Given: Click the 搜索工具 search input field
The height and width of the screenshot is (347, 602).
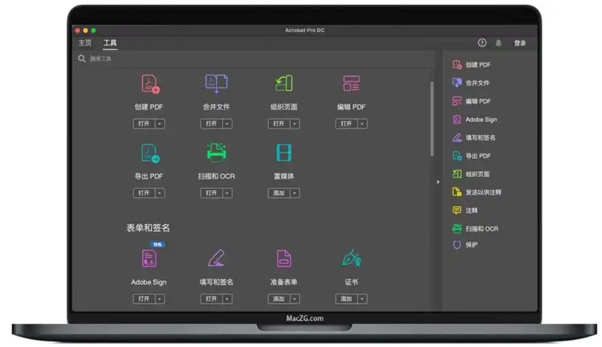Looking at the screenshot, I should (x=261, y=59).
